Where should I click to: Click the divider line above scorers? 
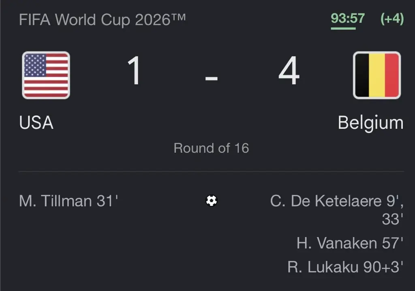tap(211, 172)
